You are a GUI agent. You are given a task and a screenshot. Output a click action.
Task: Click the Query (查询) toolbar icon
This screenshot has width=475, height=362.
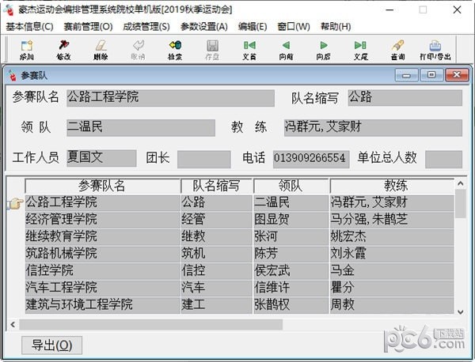397,50
